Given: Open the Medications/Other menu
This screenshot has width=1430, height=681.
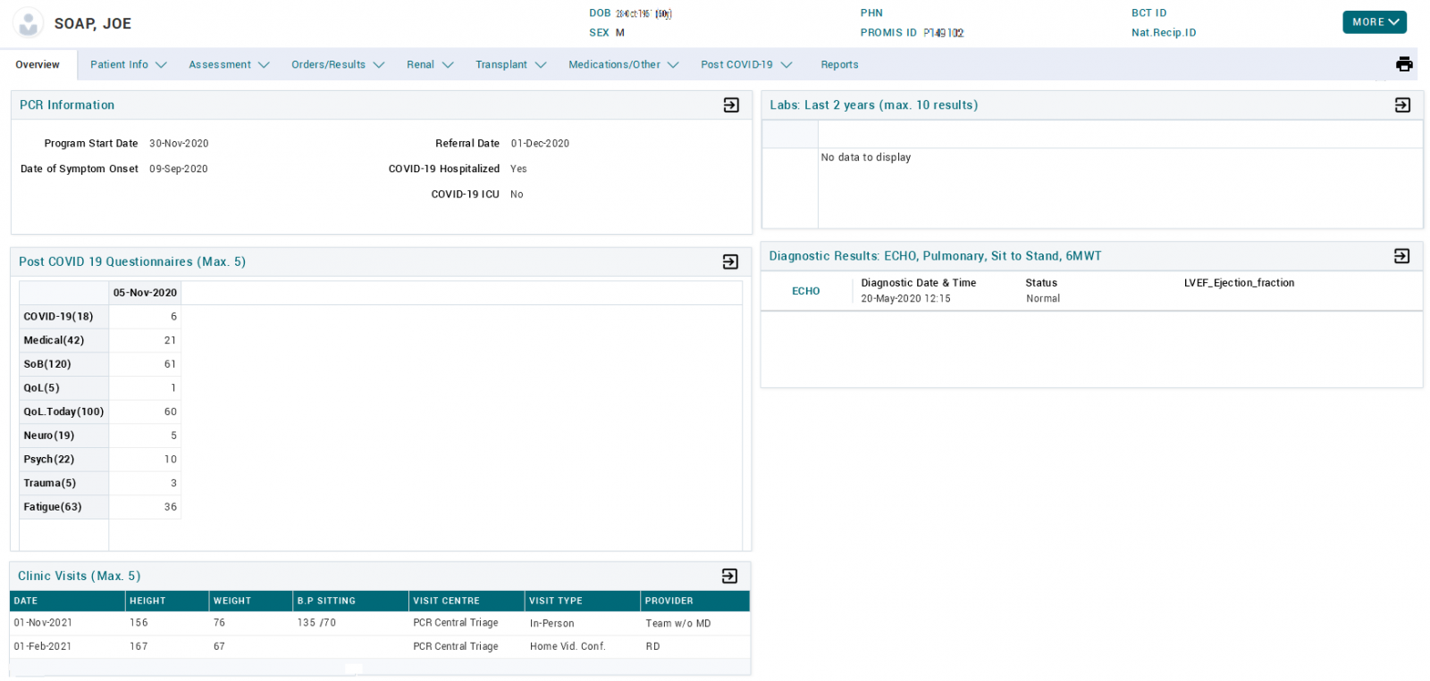Looking at the screenshot, I should 623,65.
